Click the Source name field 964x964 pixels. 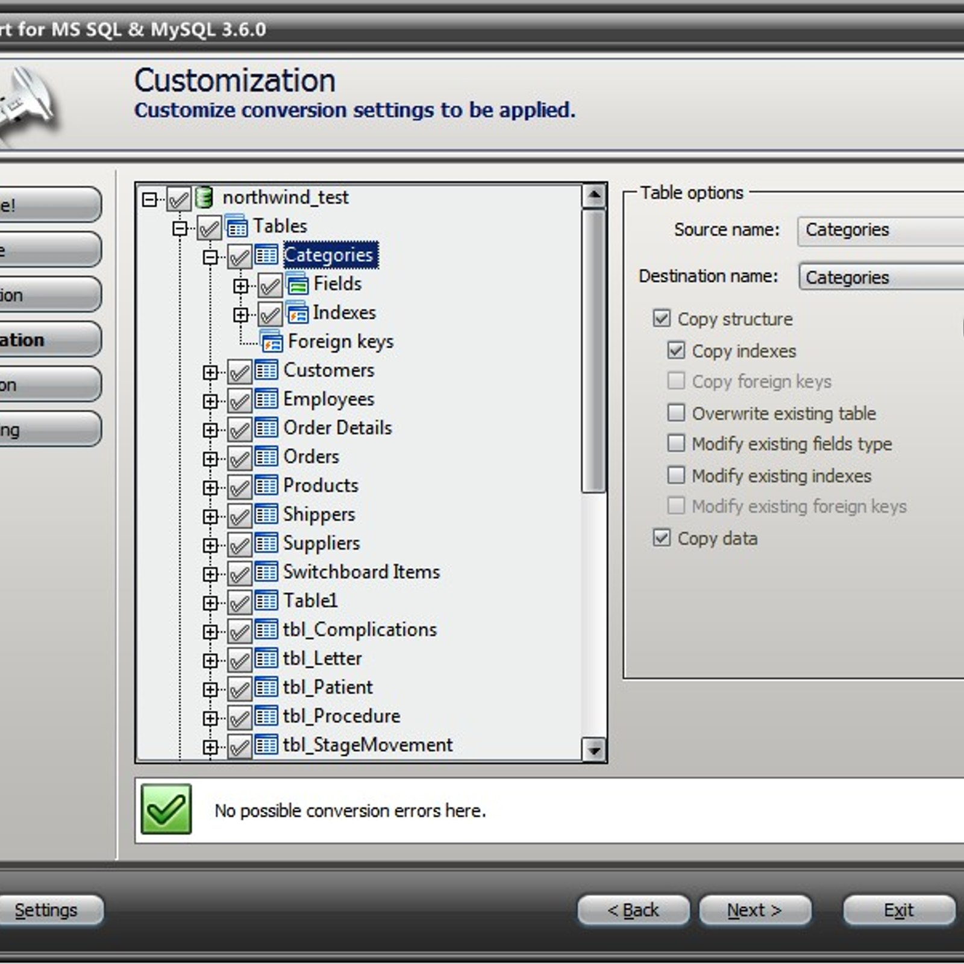tap(881, 231)
